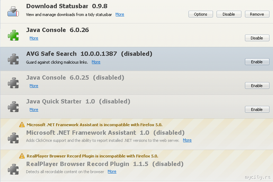Select the Java Console 6.0.25 puzzle icon
This screenshot has height=182, width=273.
(13, 83)
